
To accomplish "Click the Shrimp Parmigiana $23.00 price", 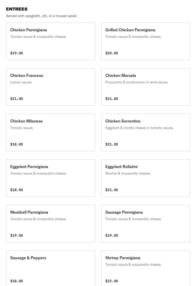I will [112, 281].
